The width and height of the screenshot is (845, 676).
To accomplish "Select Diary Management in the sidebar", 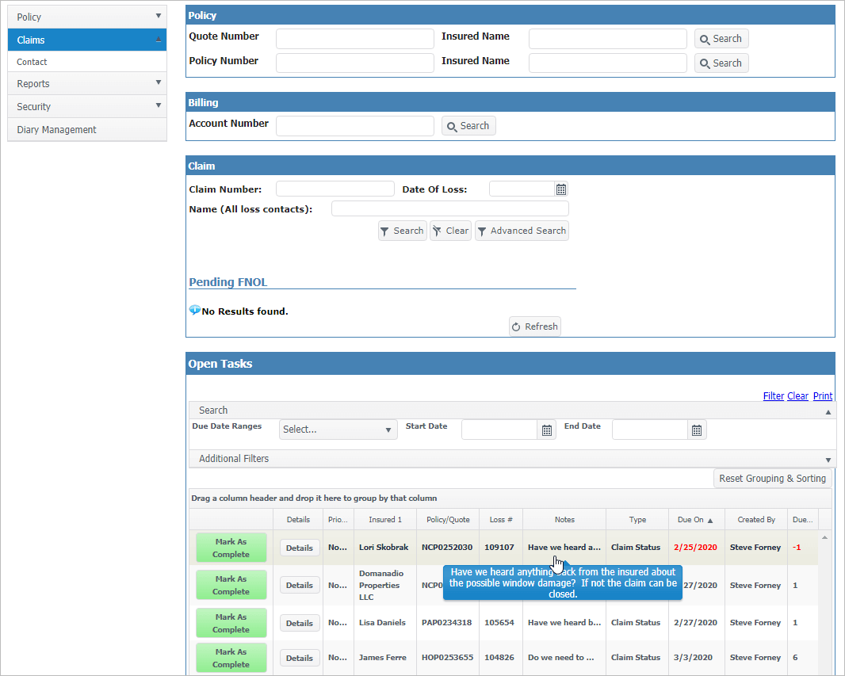I will tap(87, 130).
